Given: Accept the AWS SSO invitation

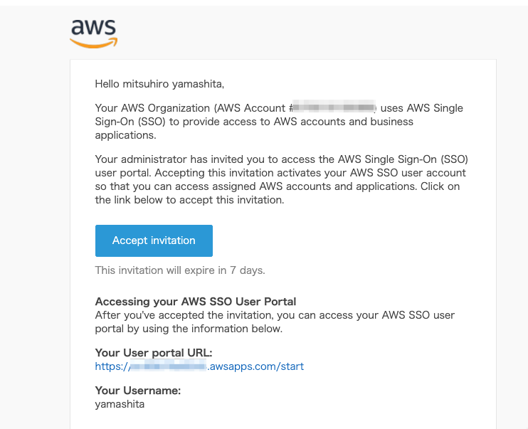Looking at the screenshot, I should pos(154,240).
